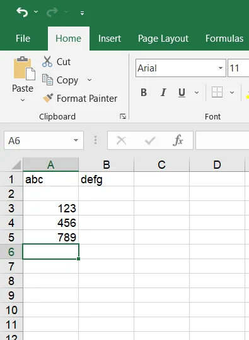Click cell containing abc

[x=50, y=179]
